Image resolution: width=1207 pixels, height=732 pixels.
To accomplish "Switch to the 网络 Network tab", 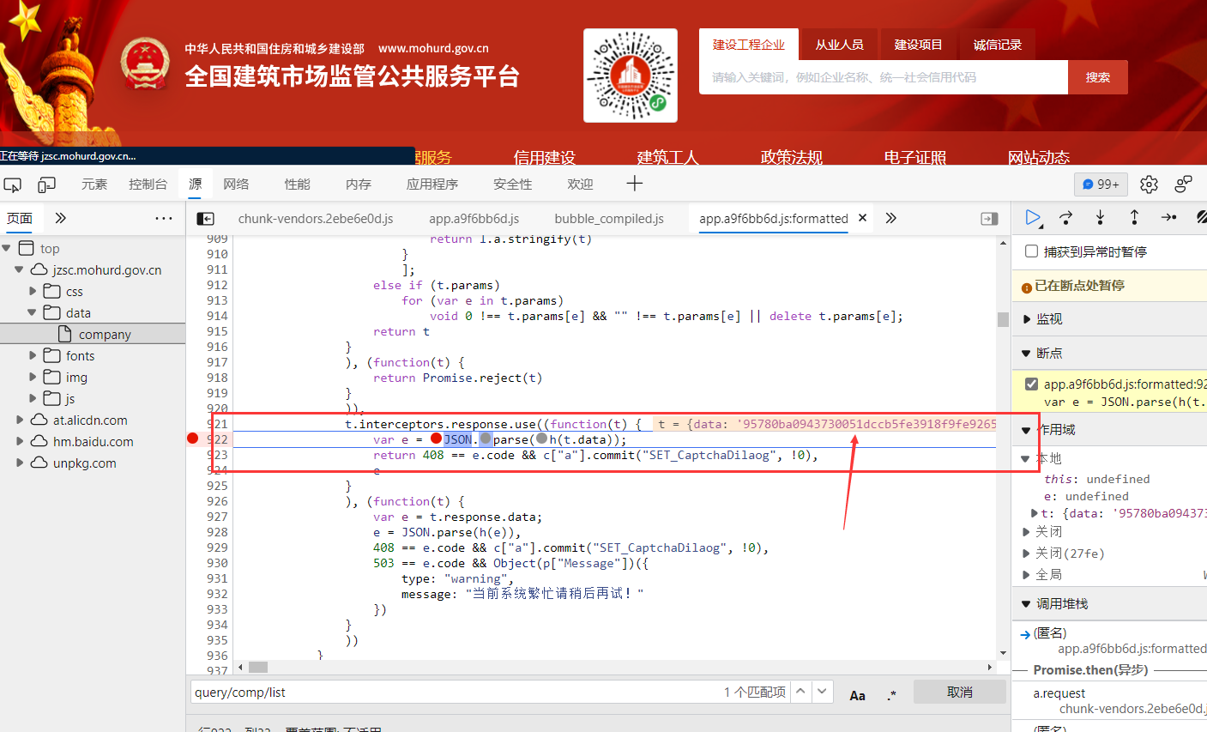I will [236, 185].
